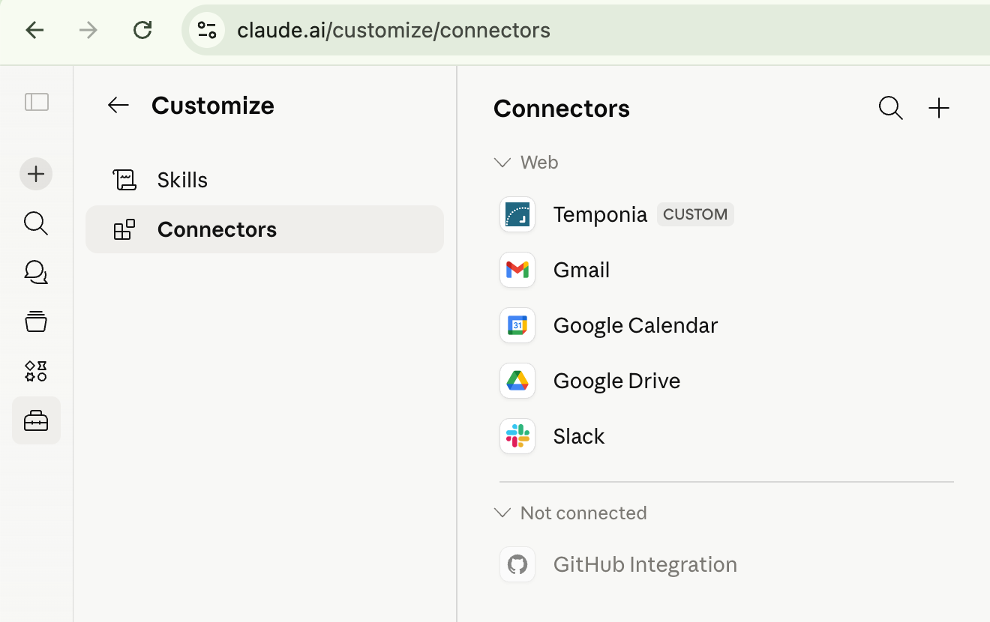This screenshot has height=622, width=990.
Task: Open the Skills section
Action: (265, 180)
